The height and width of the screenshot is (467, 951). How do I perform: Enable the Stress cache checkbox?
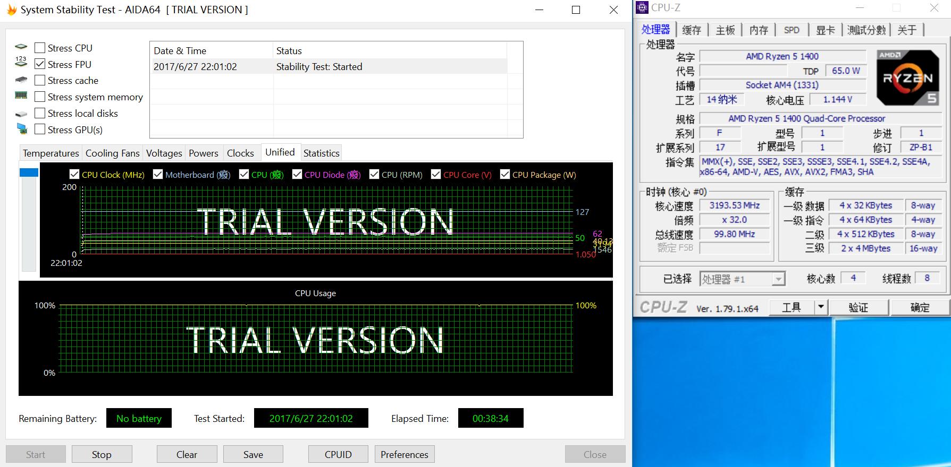pos(40,81)
